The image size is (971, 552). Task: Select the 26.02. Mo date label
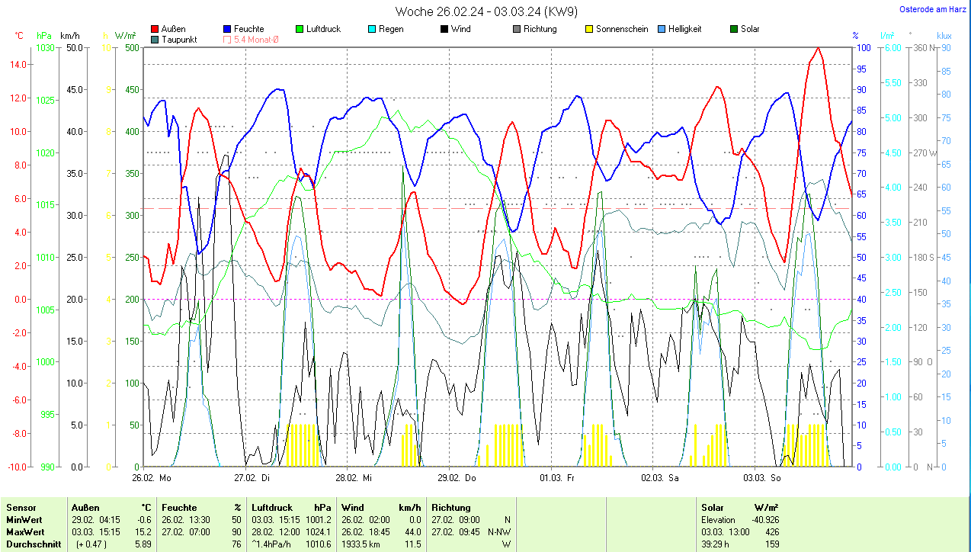(152, 478)
